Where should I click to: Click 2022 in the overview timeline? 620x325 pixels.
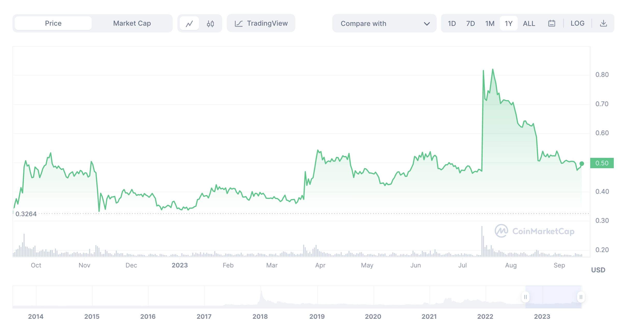tap(485, 316)
